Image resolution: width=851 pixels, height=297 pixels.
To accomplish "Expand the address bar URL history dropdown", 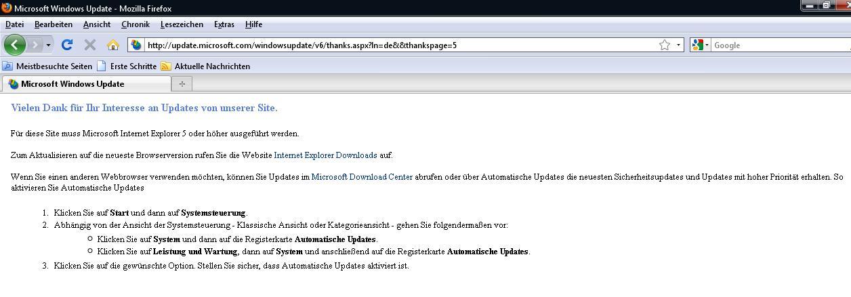I will click(x=679, y=45).
